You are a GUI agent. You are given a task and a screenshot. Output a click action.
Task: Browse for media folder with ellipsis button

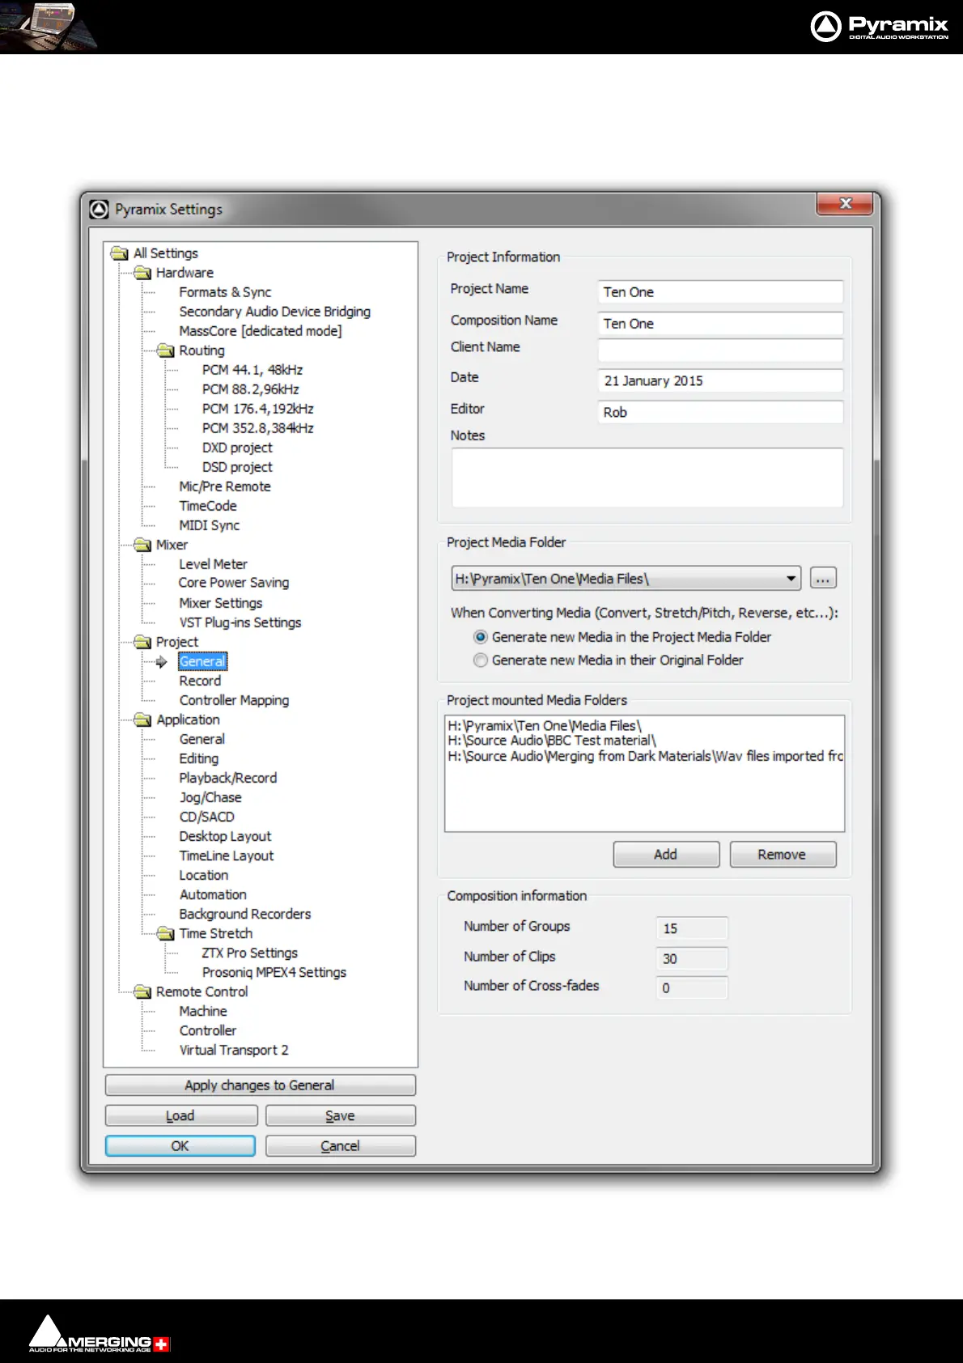822,579
